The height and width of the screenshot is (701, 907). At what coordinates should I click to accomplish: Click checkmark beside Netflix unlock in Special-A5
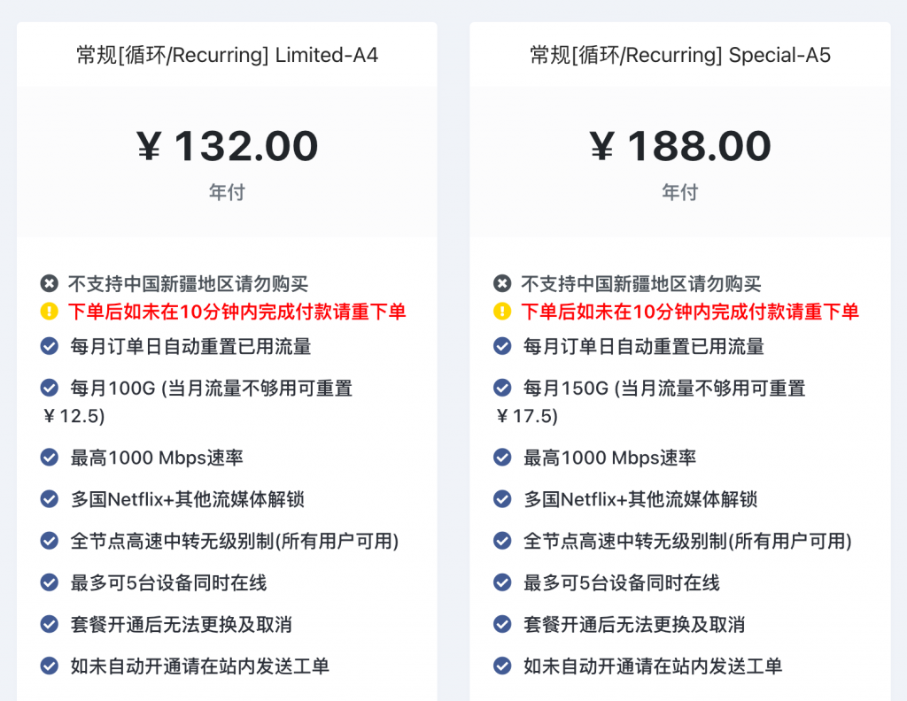[502, 498]
